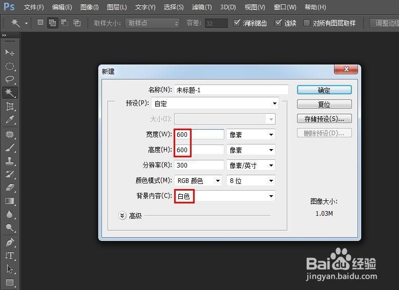Select the Move tool
The image size is (399, 290).
[x=10, y=52]
